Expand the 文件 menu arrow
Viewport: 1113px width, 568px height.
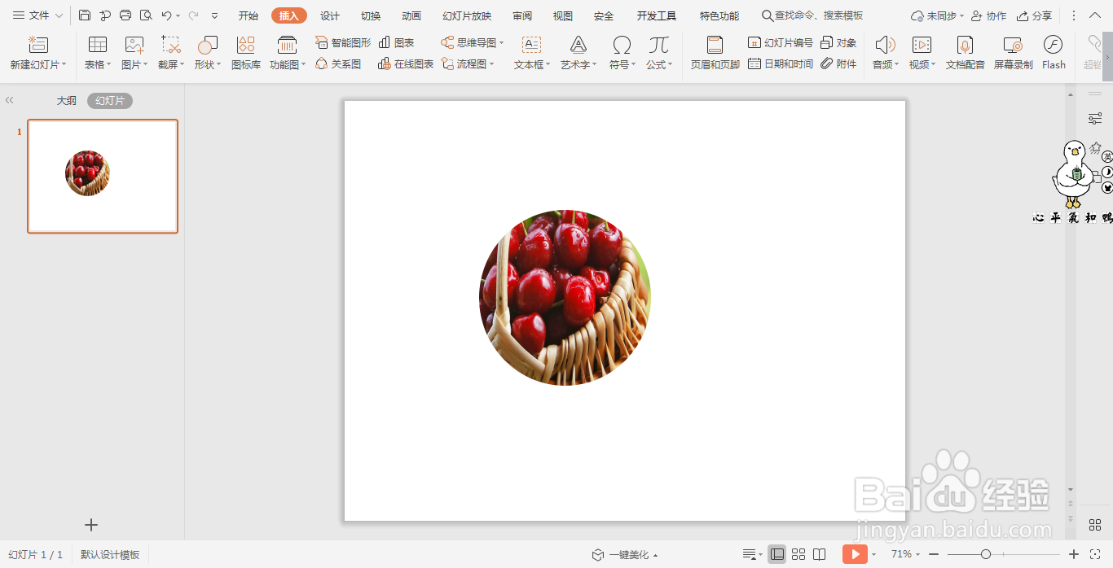pyautogui.click(x=59, y=15)
